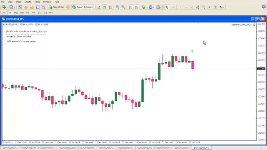The width and height of the screenshot is (267, 150).
Task: Switch timeframe to W1
Action: [x=45, y=13]
